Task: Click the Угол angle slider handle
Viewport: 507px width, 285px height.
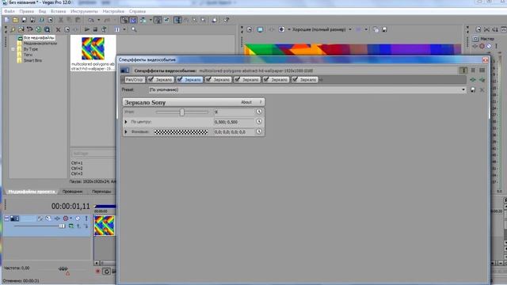Action: 182,112
